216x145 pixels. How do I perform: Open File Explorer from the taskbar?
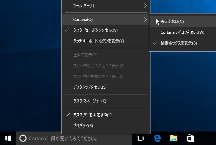click(x=173, y=138)
